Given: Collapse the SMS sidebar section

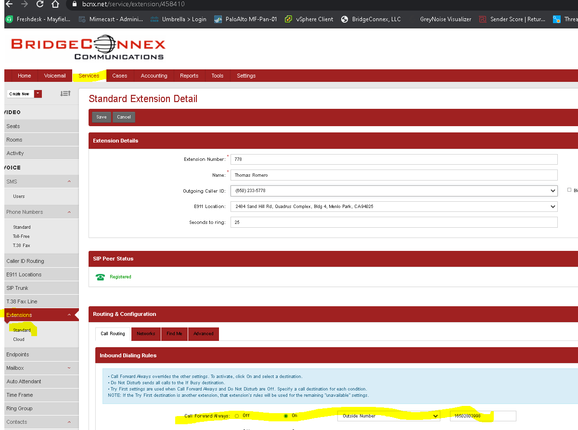Looking at the screenshot, I should 69,182.
